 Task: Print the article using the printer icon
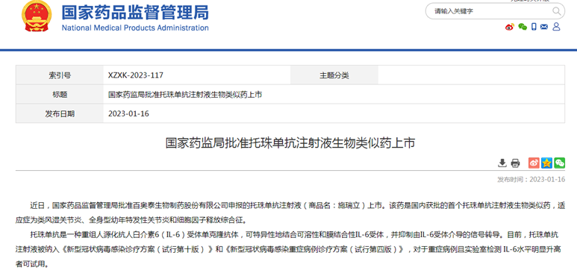[x=515, y=163]
